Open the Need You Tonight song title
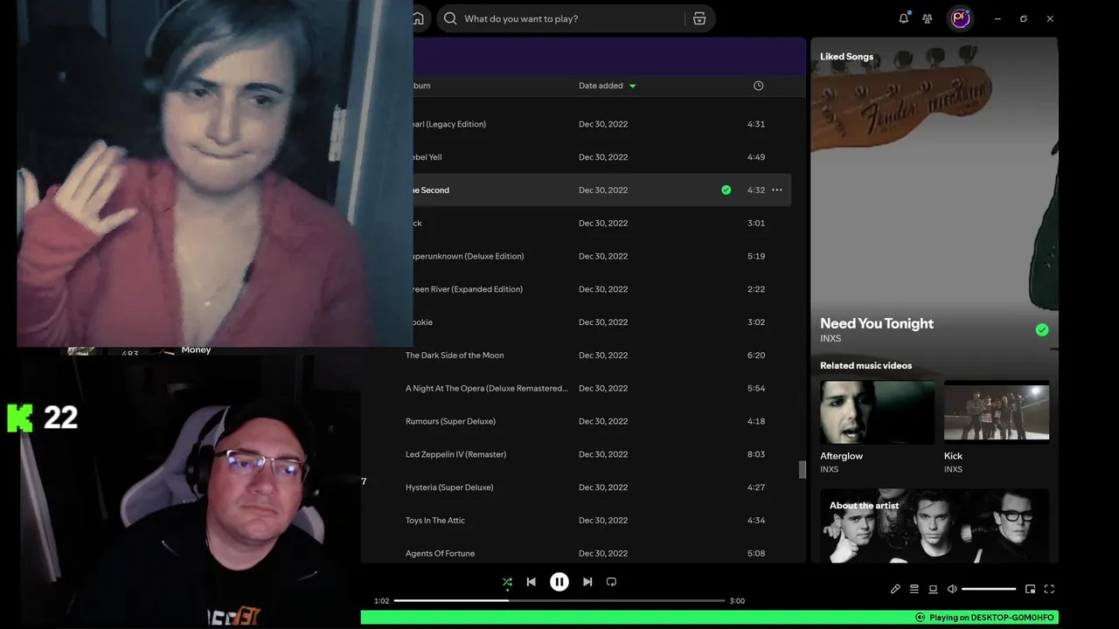 pyautogui.click(x=877, y=323)
